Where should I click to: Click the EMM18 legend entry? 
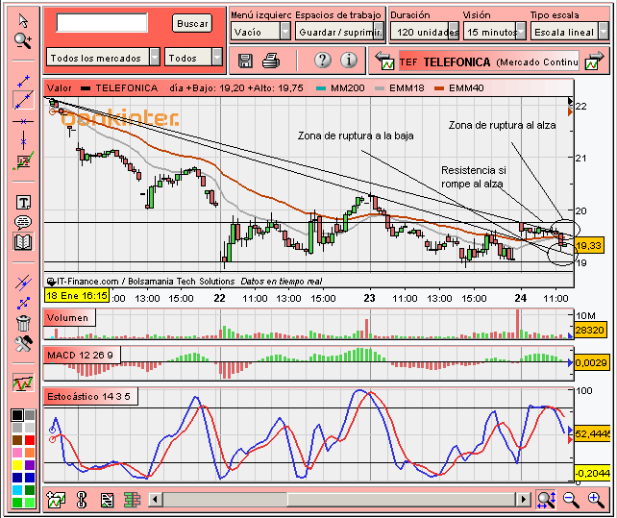[x=400, y=88]
